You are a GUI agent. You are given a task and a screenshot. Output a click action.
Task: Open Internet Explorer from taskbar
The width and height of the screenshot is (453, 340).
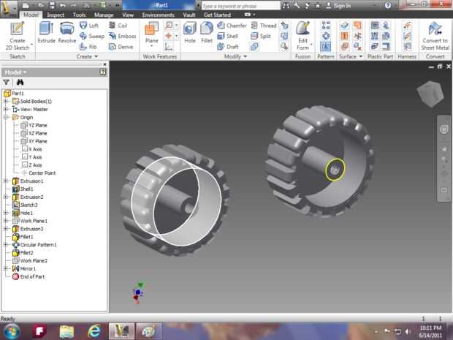pos(94,331)
